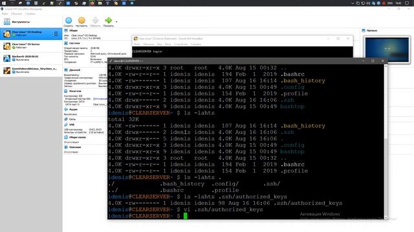
Task: Click 'CLEARSERVER login:' text in VM window
Action: [x=147, y=52]
